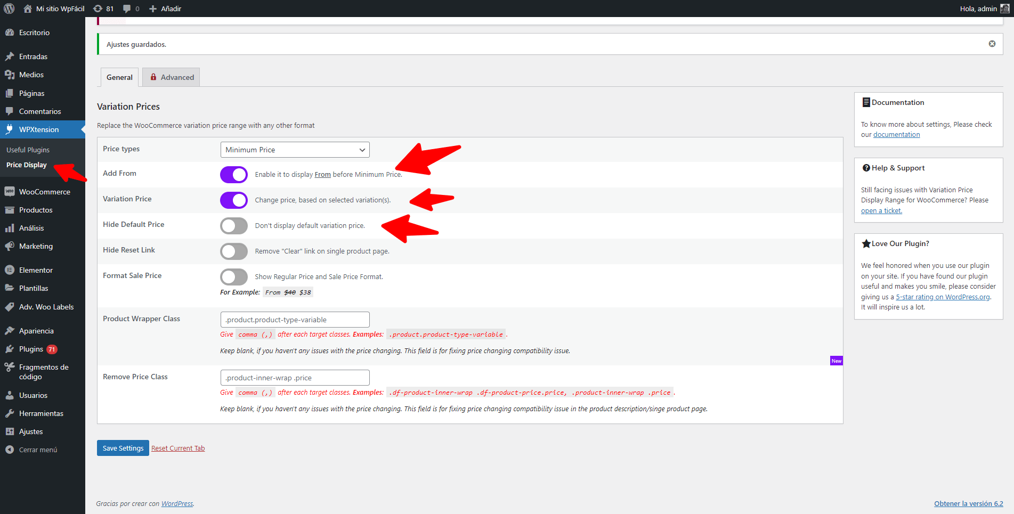Click the WordPress logo icon
Image resolution: width=1014 pixels, height=514 pixels.
click(9, 9)
